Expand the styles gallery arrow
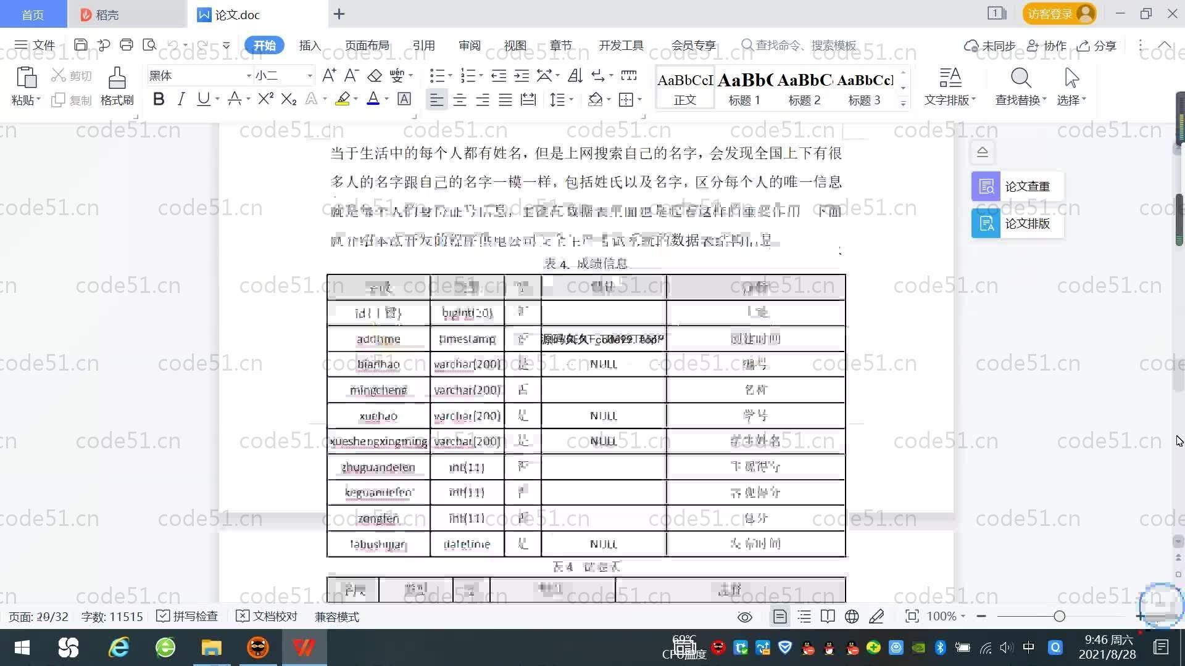The image size is (1185, 666). coord(903,103)
